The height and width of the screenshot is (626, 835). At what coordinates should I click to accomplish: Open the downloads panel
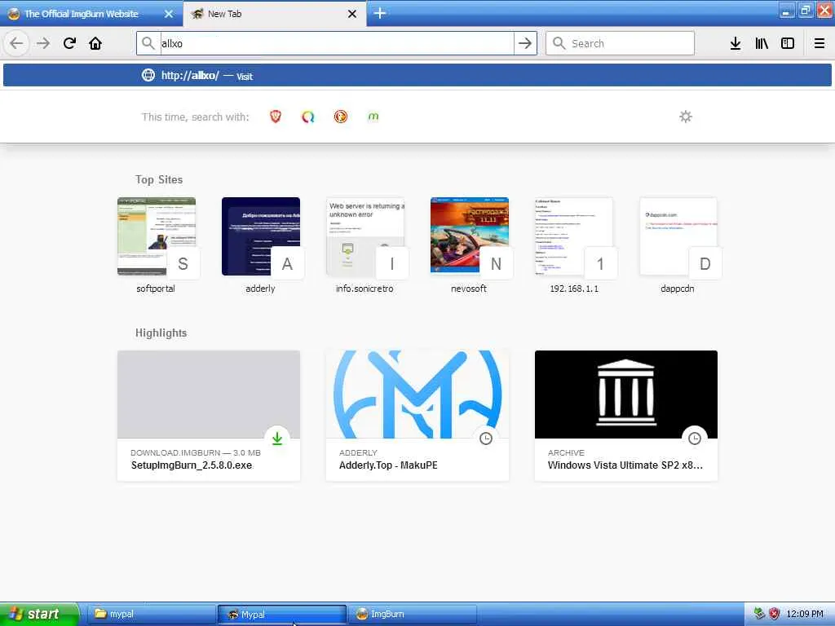736,43
